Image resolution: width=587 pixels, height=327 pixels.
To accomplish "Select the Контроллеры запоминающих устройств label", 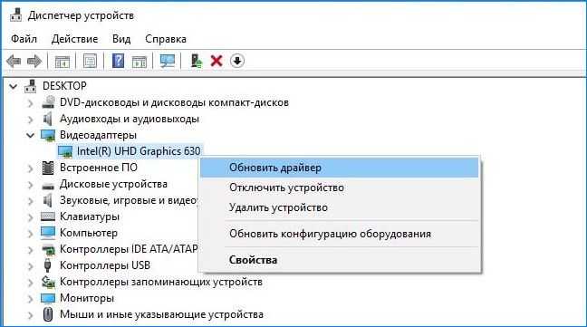I will (161, 282).
